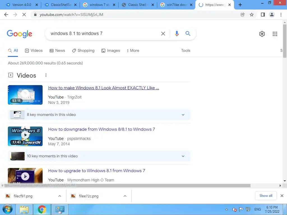Open the Chrome profile avatar
The height and width of the screenshot is (215, 287).
point(272,15)
